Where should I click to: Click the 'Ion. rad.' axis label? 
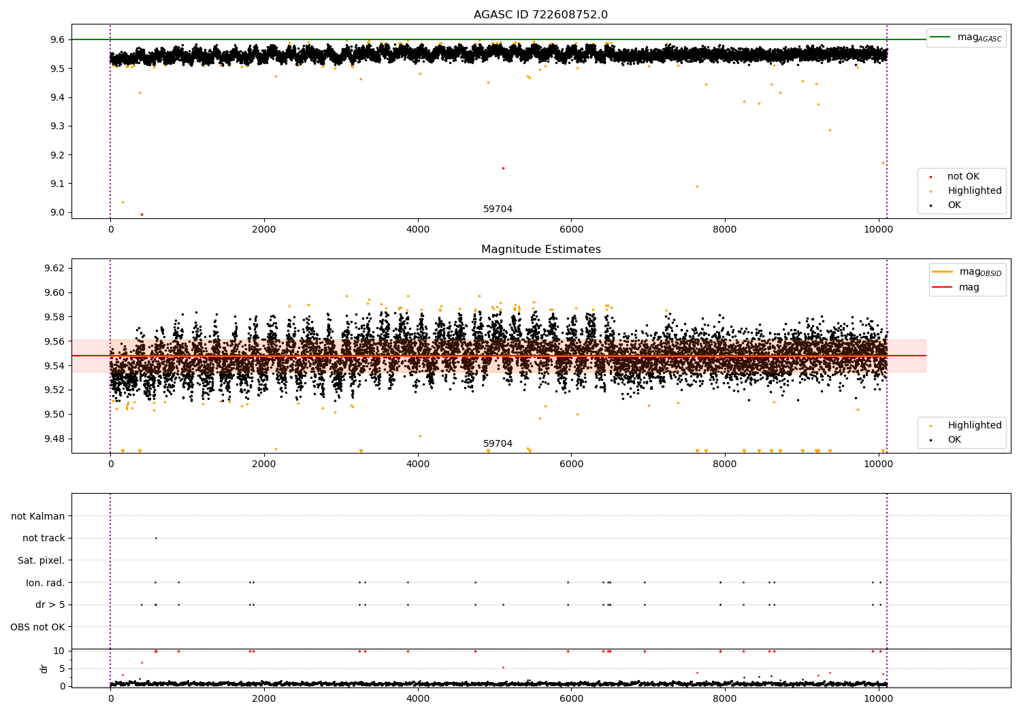coord(46,583)
